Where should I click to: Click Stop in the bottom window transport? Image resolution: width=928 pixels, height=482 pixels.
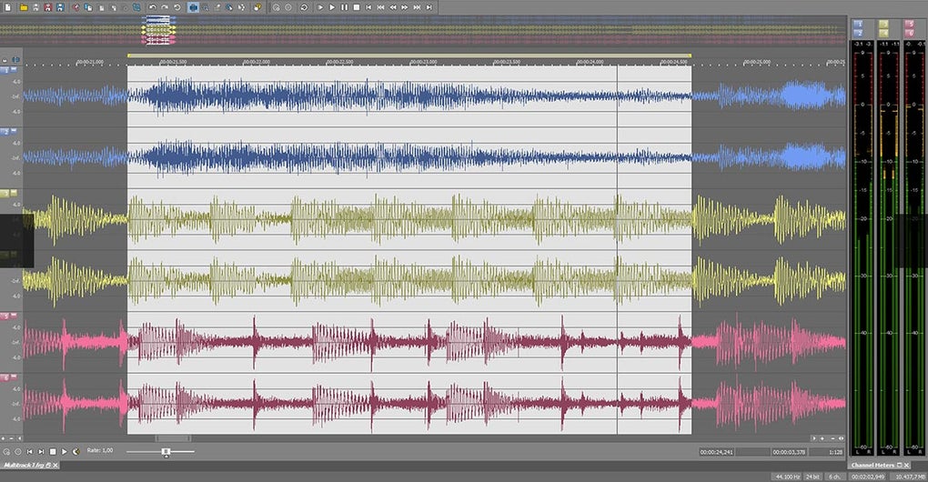[x=53, y=451]
